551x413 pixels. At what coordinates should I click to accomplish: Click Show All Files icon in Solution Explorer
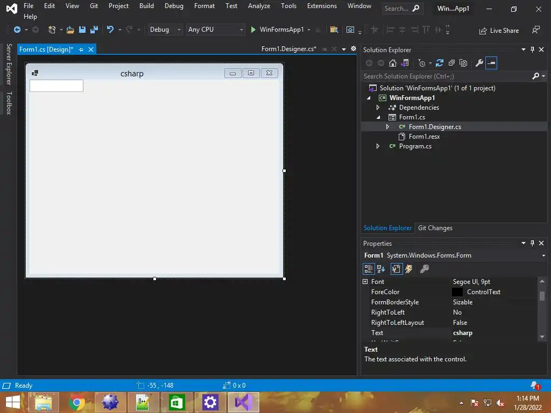(463, 63)
